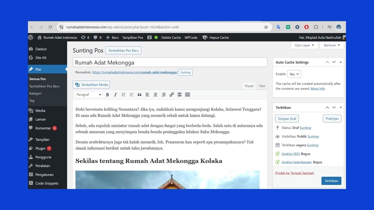Edit visibility via Sunting link beside Publik
374x210 pixels.
pos(313,136)
